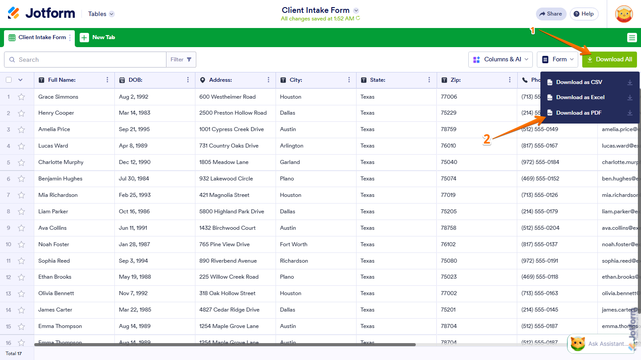Image resolution: width=641 pixels, height=360 pixels.
Task: Select the Richardson city cell
Action: (x=316, y=261)
